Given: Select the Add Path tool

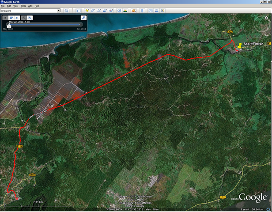Looking at the screenshot, I should (x=99, y=11).
